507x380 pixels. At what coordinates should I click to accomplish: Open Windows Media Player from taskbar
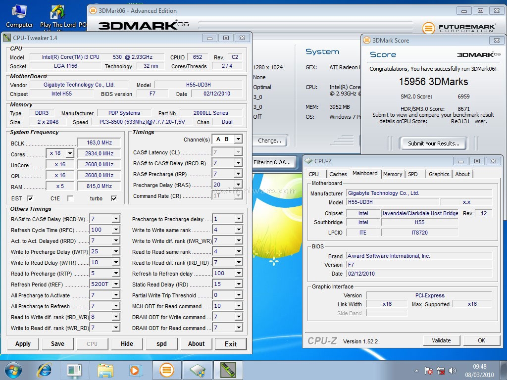pyautogui.click(x=135, y=370)
